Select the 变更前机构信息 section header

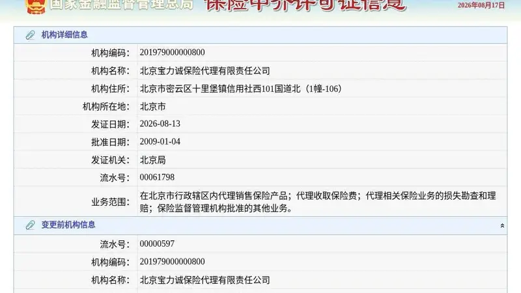[x=260, y=225]
